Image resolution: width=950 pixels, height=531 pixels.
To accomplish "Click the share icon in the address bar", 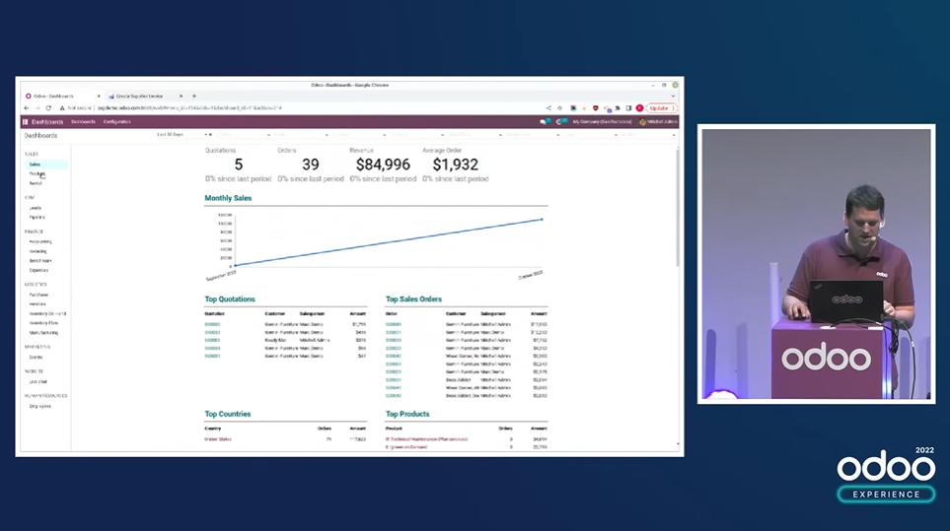I will coord(548,108).
